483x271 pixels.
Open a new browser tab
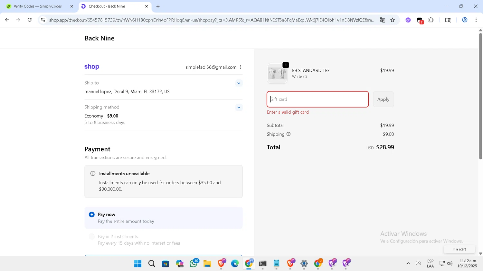[158, 6]
